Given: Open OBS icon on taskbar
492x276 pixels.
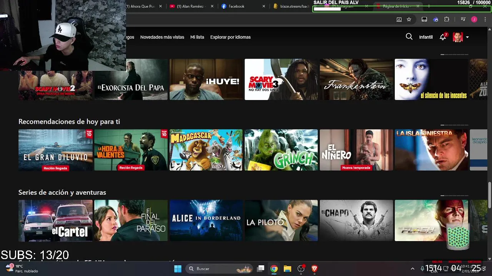Looking at the screenshot, I should coord(301,269).
